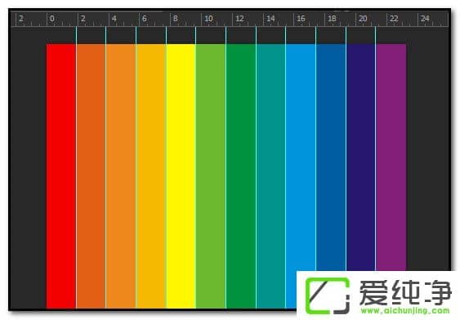Click the ruler mark labeled 10
The height and width of the screenshot is (320, 460).
(208, 19)
